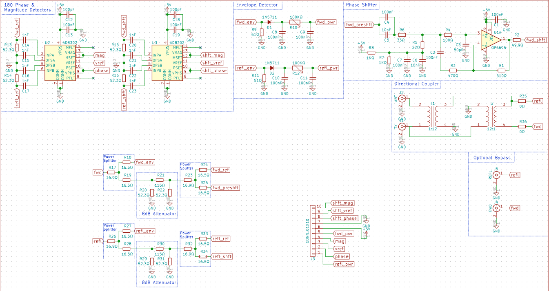
Task: Click the fwd_ref label after R24
Action: click(220, 170)
